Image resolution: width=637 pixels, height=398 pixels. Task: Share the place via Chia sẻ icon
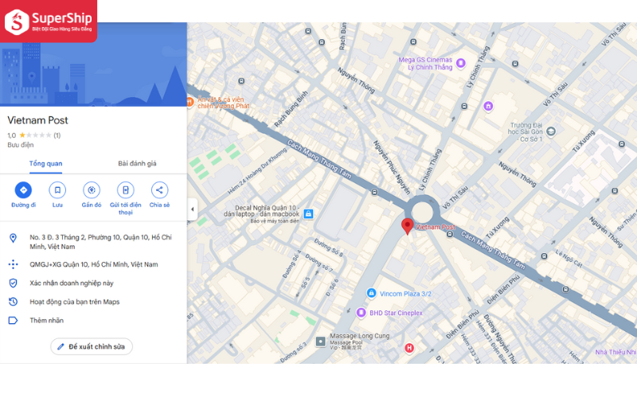(x=159, y=189)
